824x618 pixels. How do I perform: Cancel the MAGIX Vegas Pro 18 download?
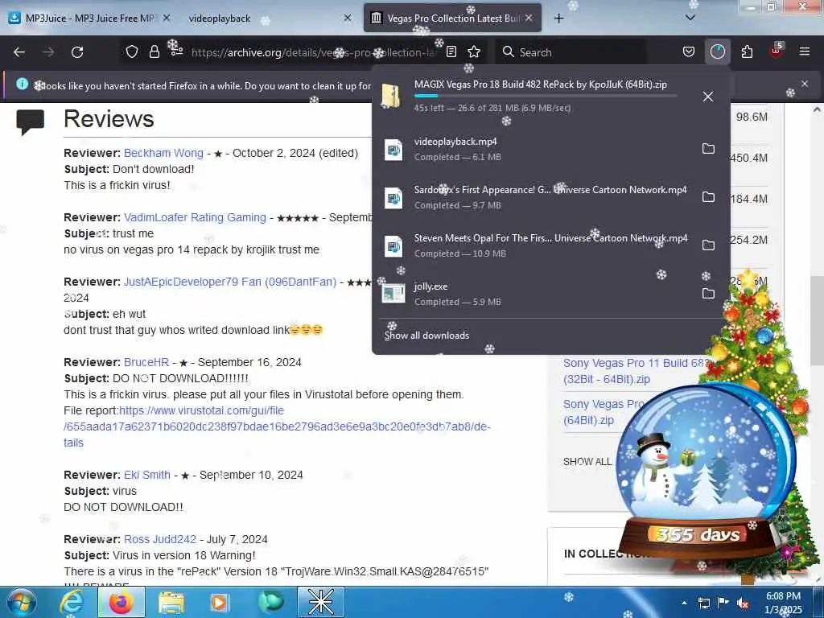coord(708,97)
